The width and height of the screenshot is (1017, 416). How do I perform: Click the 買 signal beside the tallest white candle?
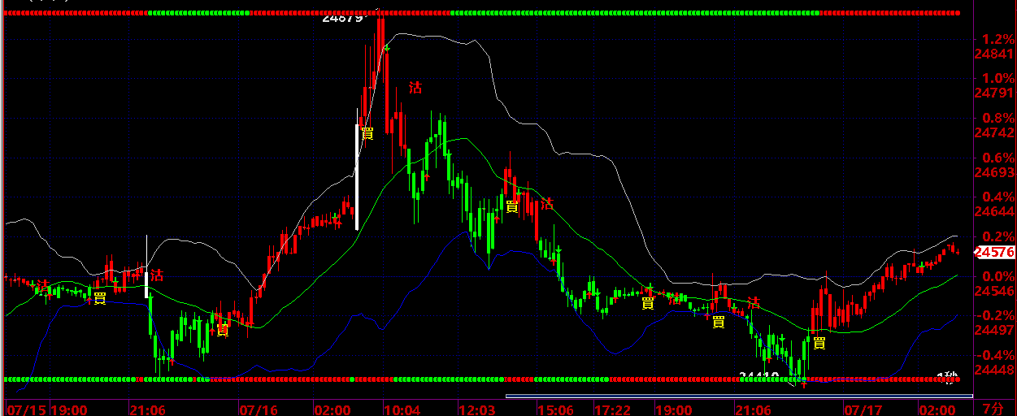click(x=367, y=132)
